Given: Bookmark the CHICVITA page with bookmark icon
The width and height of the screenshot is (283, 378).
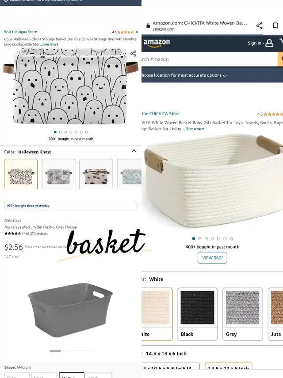Looking at the screenshot, I should point(275,26).
